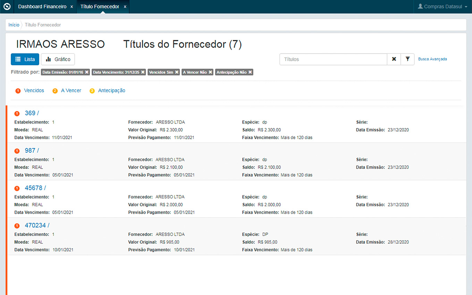Switch to the Dashboard Financeiro tab
472x295 pixels.
click(42, 7)
